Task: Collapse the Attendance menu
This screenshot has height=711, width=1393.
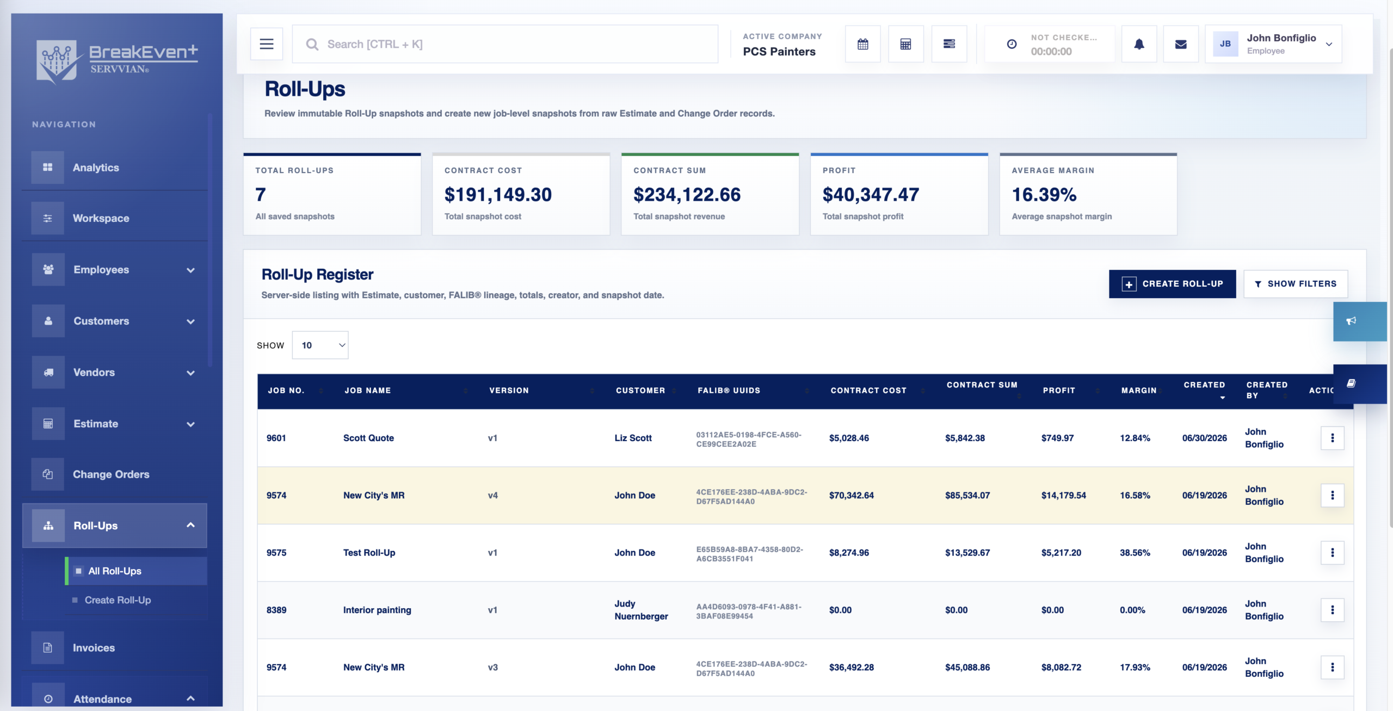Action: point(190,698)
